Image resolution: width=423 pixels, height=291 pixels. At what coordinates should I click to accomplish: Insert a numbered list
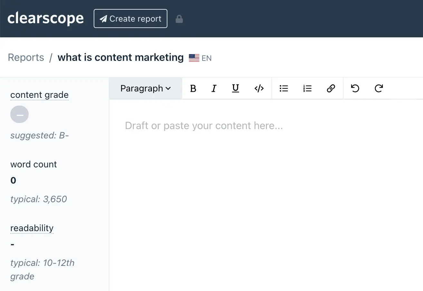pyautogui.click(x=307, y=89)
